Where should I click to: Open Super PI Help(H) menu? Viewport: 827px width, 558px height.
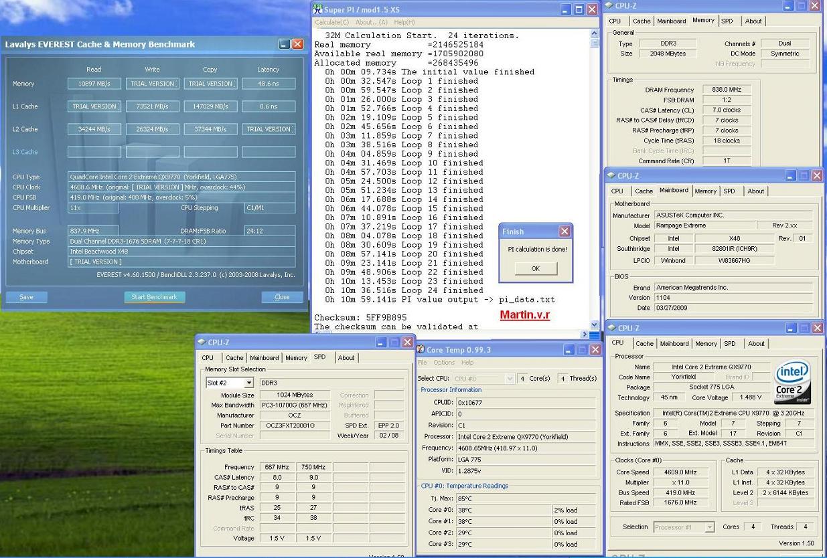click(404, 22)
